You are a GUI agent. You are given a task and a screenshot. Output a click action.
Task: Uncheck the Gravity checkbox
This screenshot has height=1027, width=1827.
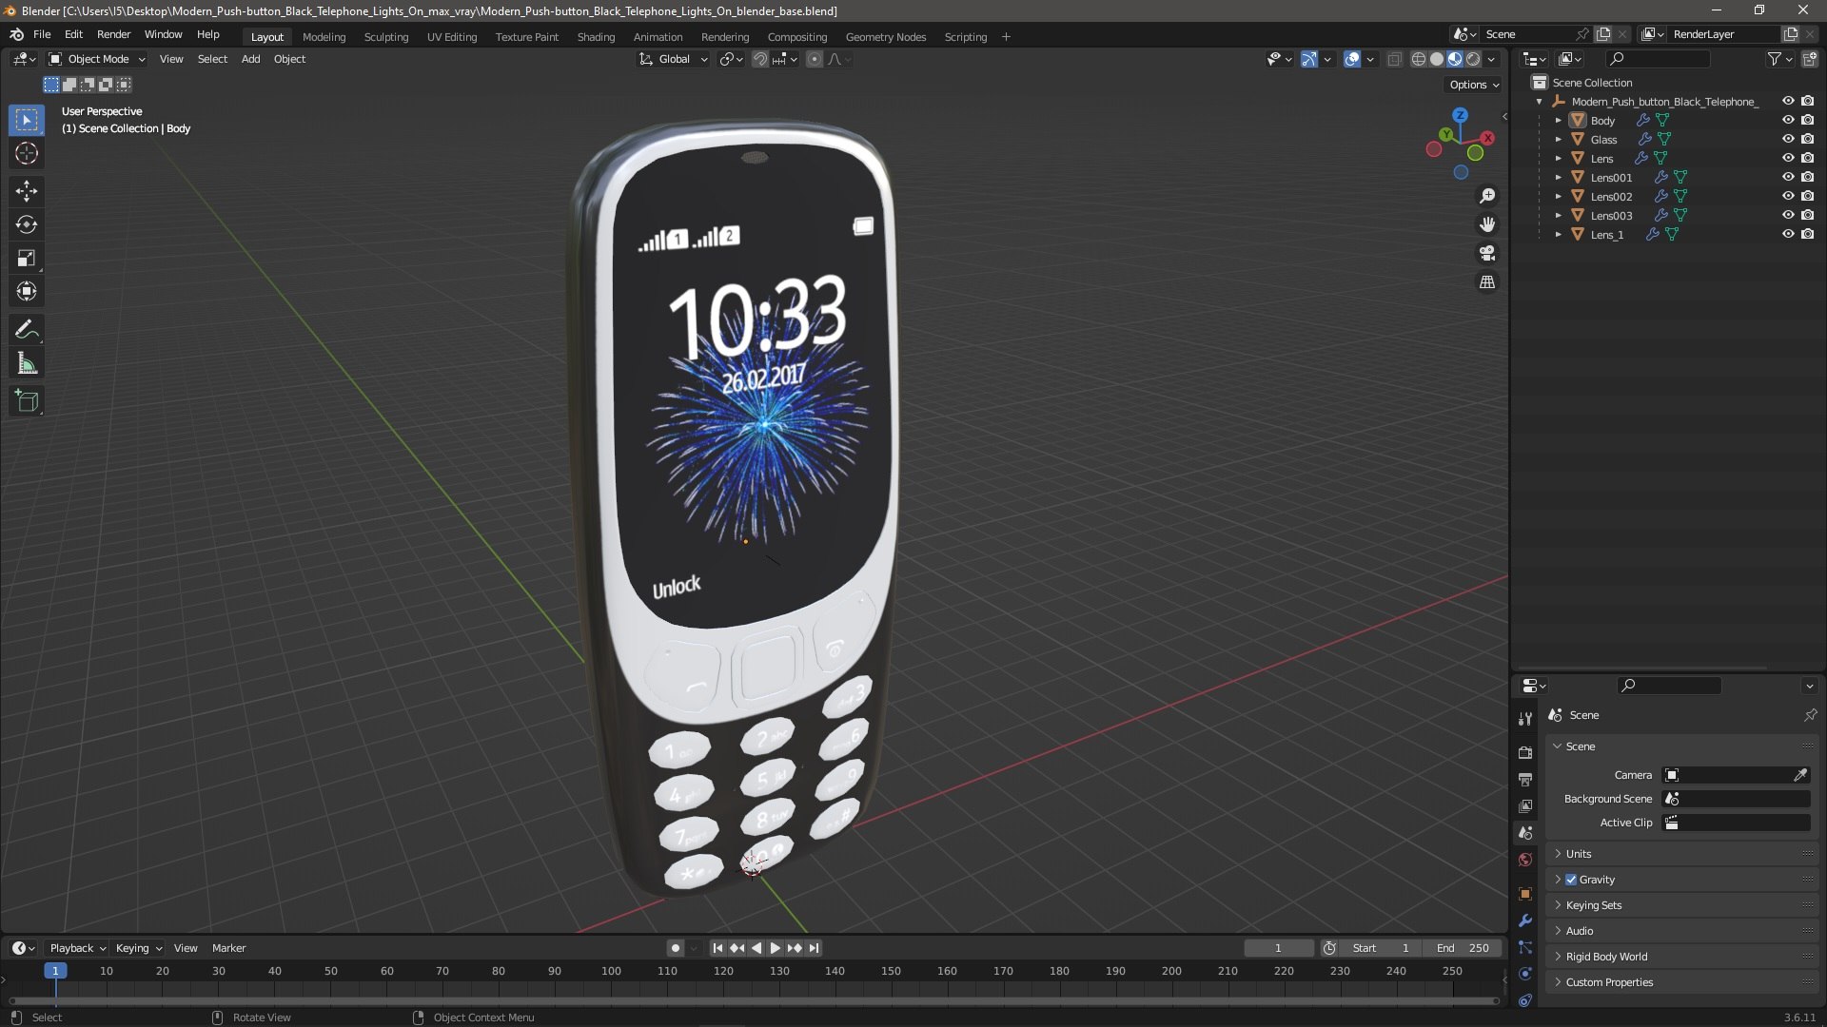point(1571,880)
